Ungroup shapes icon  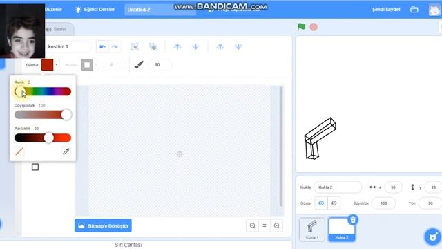153,47
